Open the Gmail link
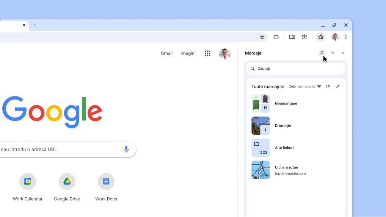The height and width of the screenshot is (217, 386). (167, 53)
